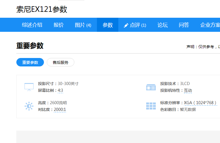
Task: Open the 图片 (4) tab
Action: pos(83,25)
